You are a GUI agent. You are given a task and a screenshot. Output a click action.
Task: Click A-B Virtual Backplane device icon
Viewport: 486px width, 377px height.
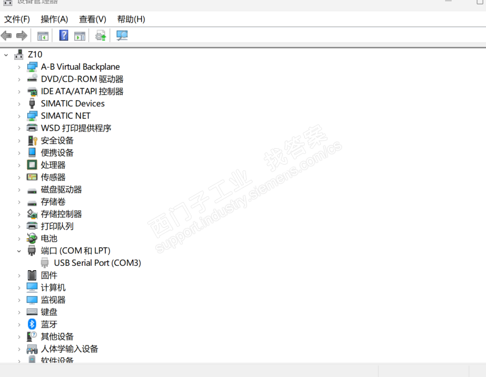click(32, 67)
